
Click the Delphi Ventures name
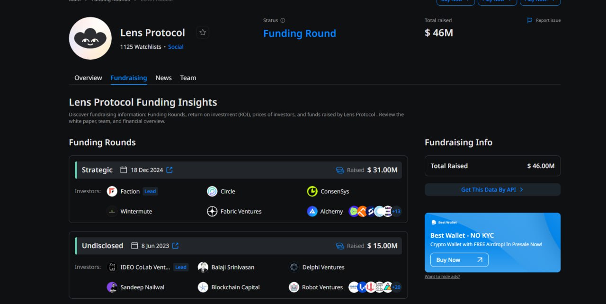pyautogui.click(x=323, y=267)
